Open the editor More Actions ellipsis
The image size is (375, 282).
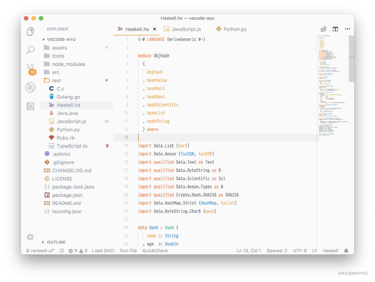point(347,29)
